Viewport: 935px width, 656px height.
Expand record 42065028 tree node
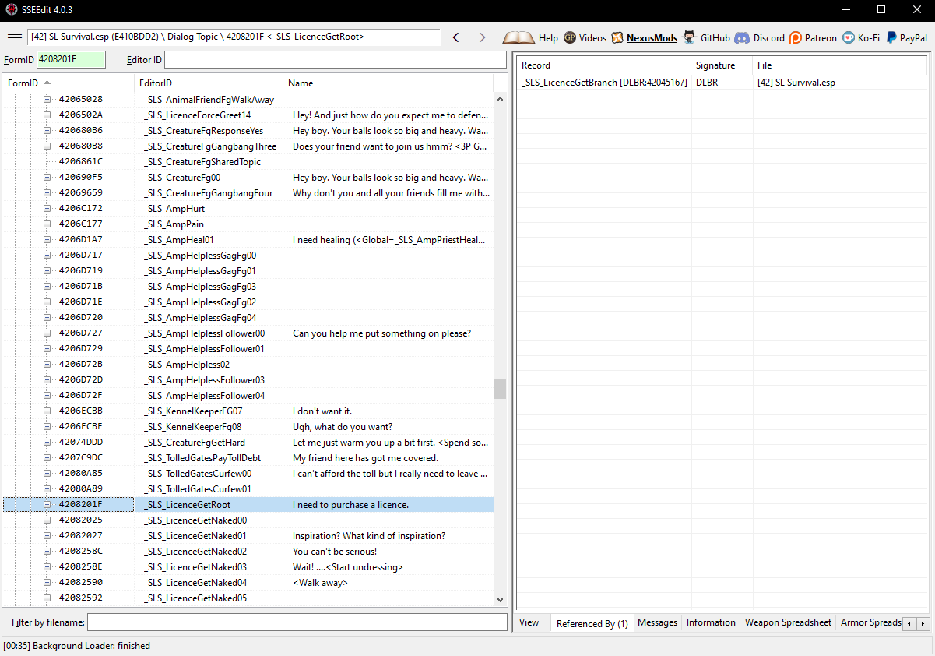[x=47, y=99]
